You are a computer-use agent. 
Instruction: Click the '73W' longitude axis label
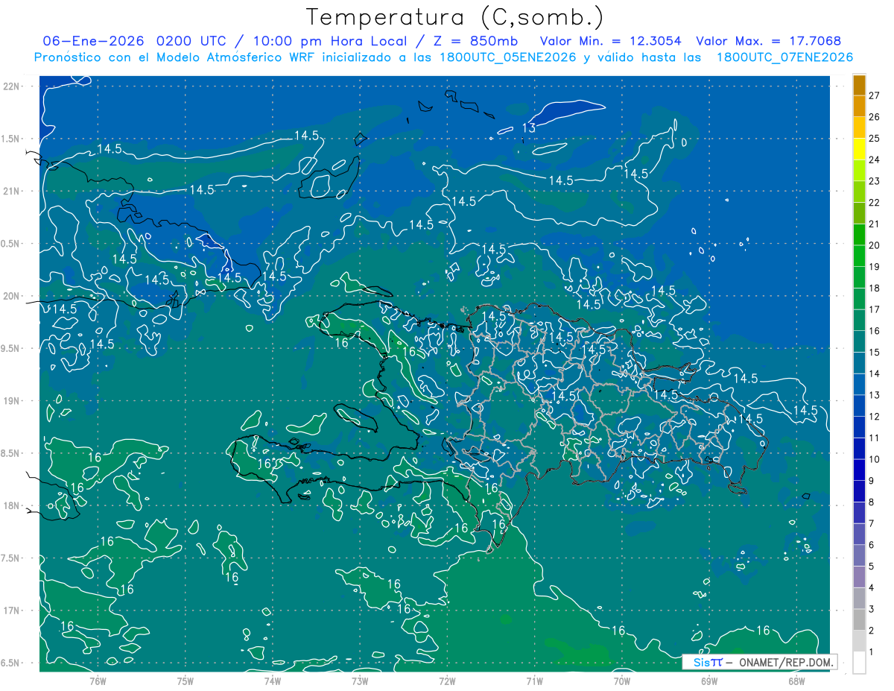click(x=360, y=681)
